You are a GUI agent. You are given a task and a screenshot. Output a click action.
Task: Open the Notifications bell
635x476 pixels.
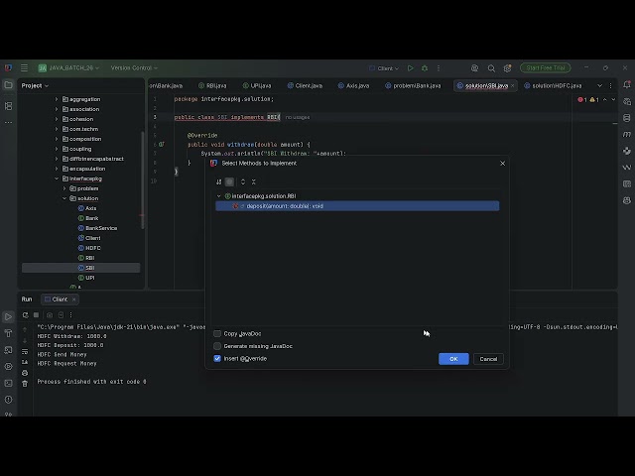(627, 85)
